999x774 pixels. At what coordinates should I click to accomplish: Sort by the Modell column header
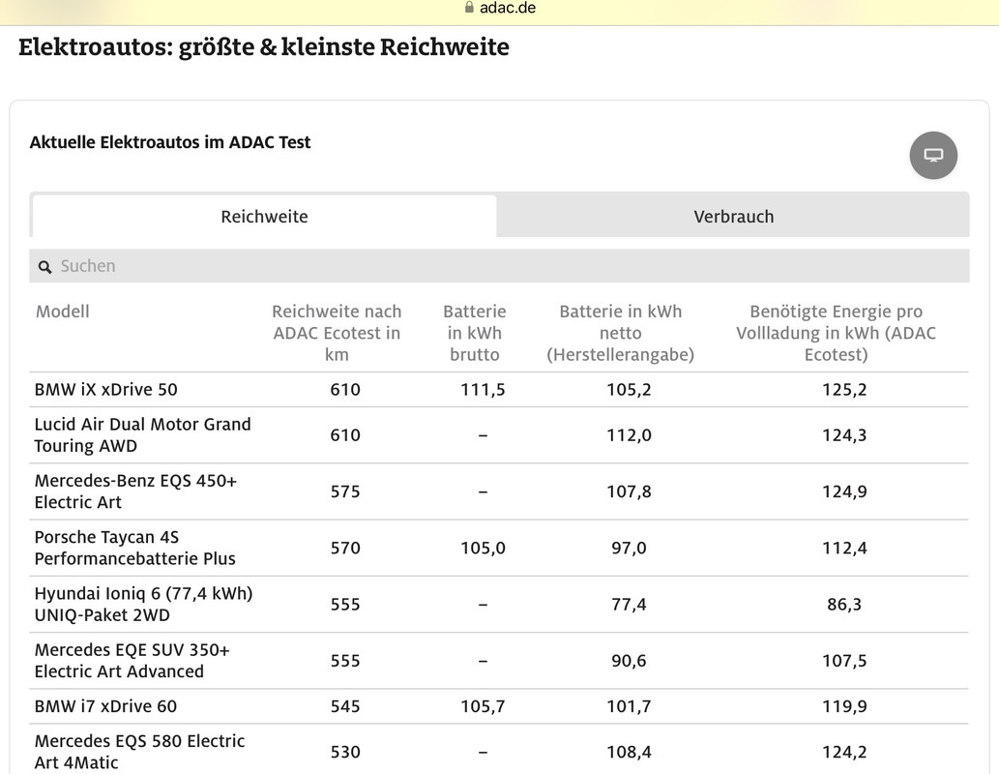tap(63, 312)
